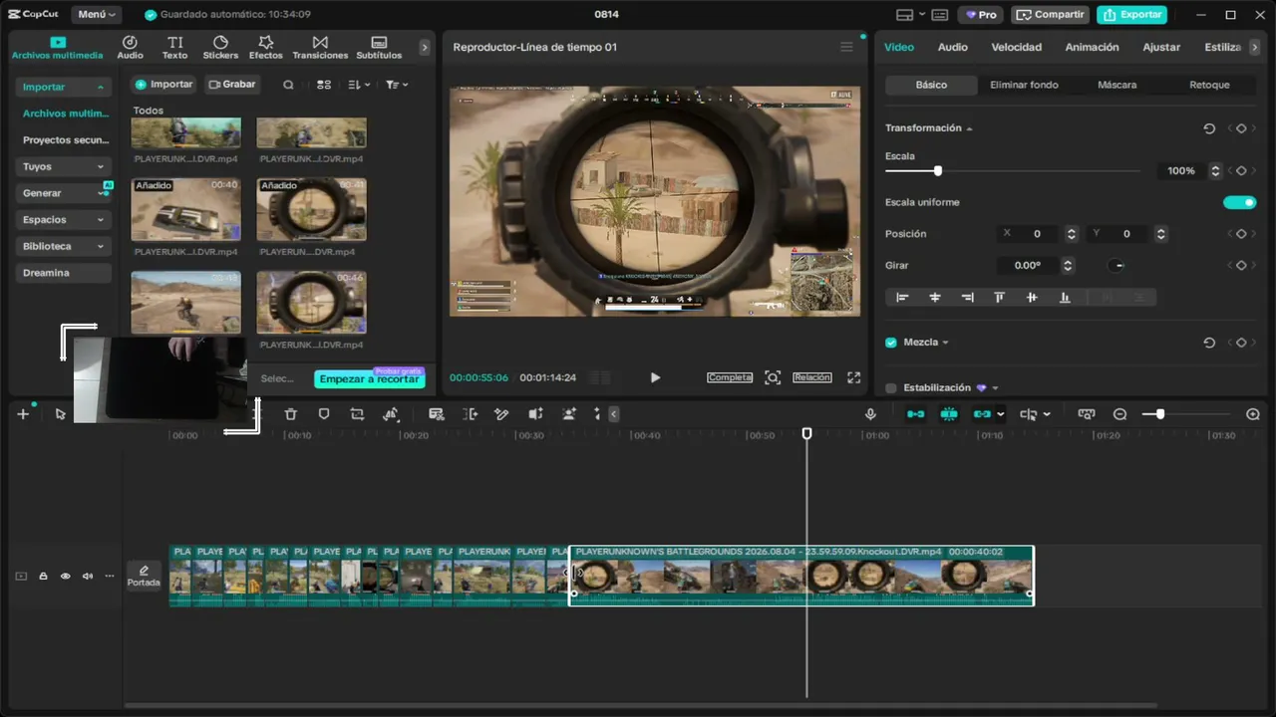
Task: Click the Compartir button
Action: [1050, 15]
